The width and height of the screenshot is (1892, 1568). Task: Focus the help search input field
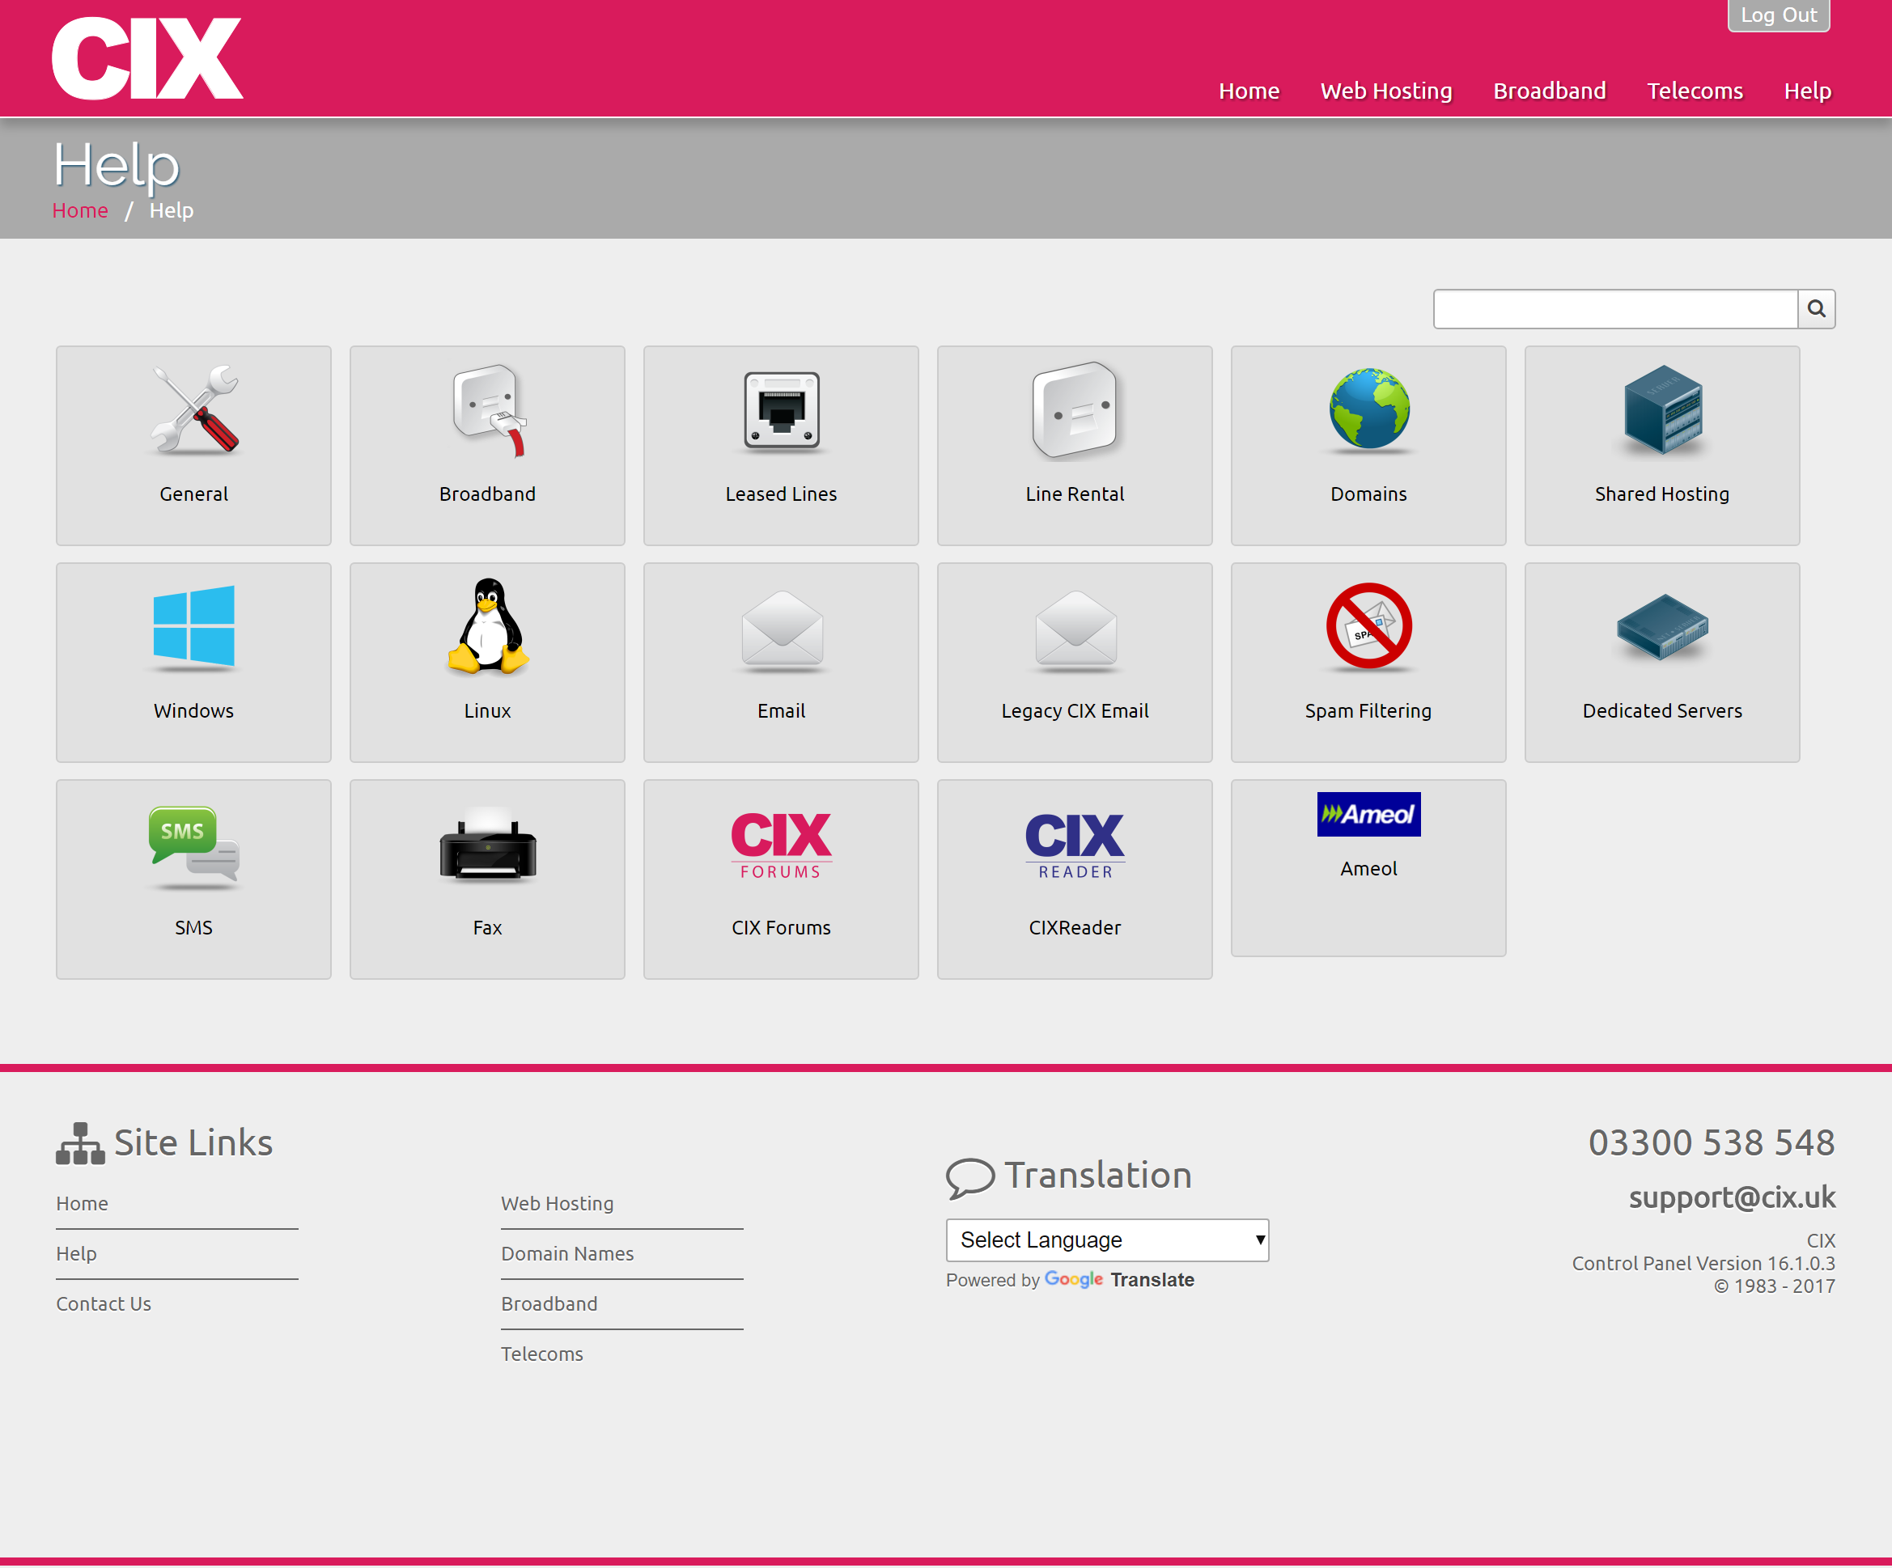[1615, 309]
